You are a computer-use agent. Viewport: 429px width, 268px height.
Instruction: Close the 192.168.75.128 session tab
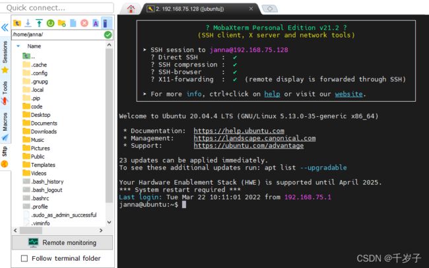coord(251,9)
